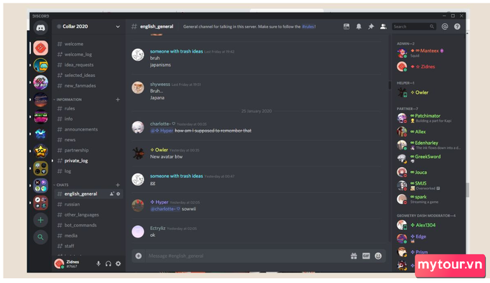Collapse the INFORMATION category
Image resolution: width=490 pixels, height=283 pixels.
[69, 99]
